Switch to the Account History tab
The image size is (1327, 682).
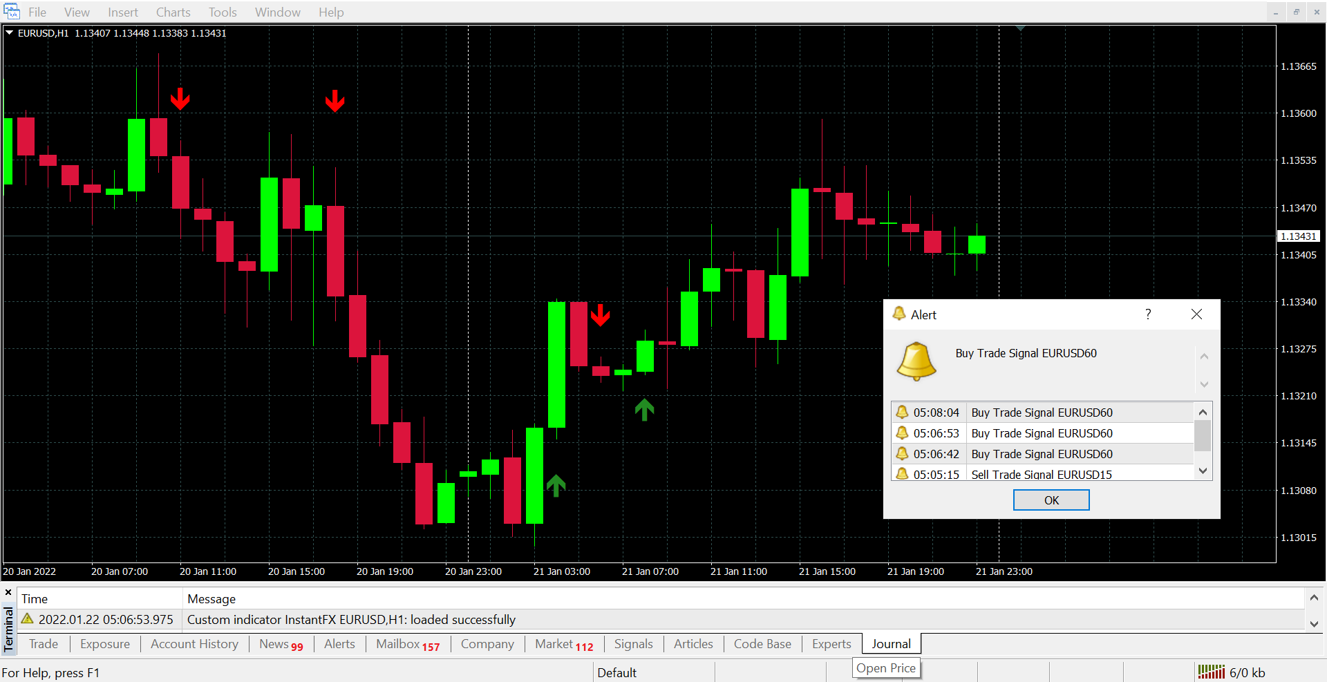click(x=194, y=644)
